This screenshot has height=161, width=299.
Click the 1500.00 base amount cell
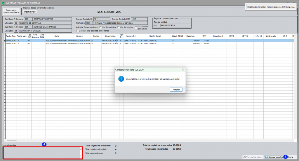pyautogui.click(x=191, y=41)
